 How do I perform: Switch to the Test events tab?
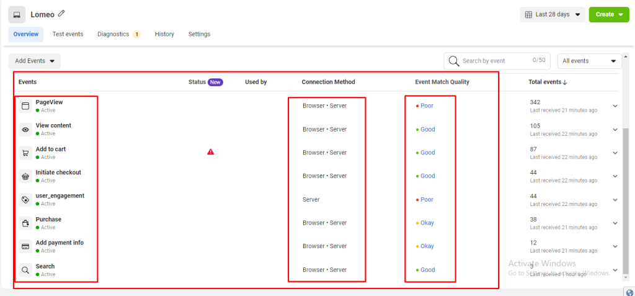point(68,34)
